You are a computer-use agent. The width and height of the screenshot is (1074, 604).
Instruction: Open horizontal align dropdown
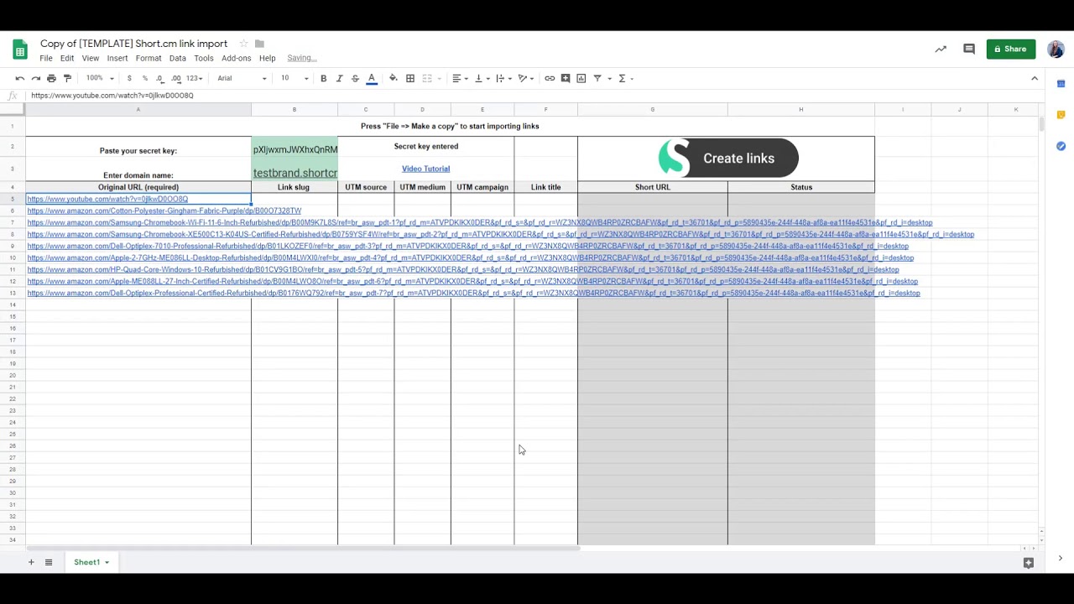pyautogui.click(x=460, y=78)
